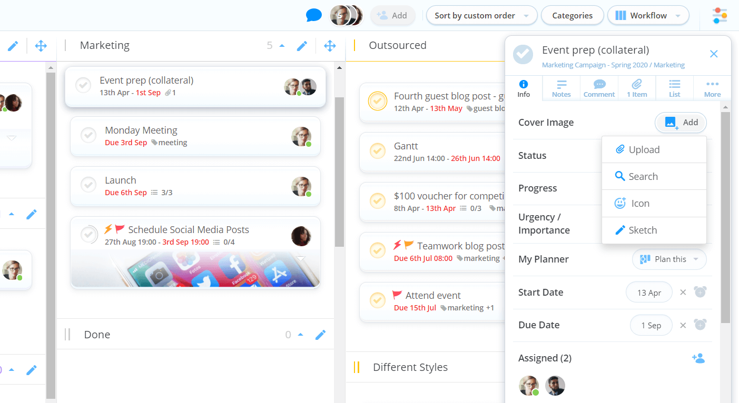Open the filter settings sliders icon
739x403 pixels.
720,16
